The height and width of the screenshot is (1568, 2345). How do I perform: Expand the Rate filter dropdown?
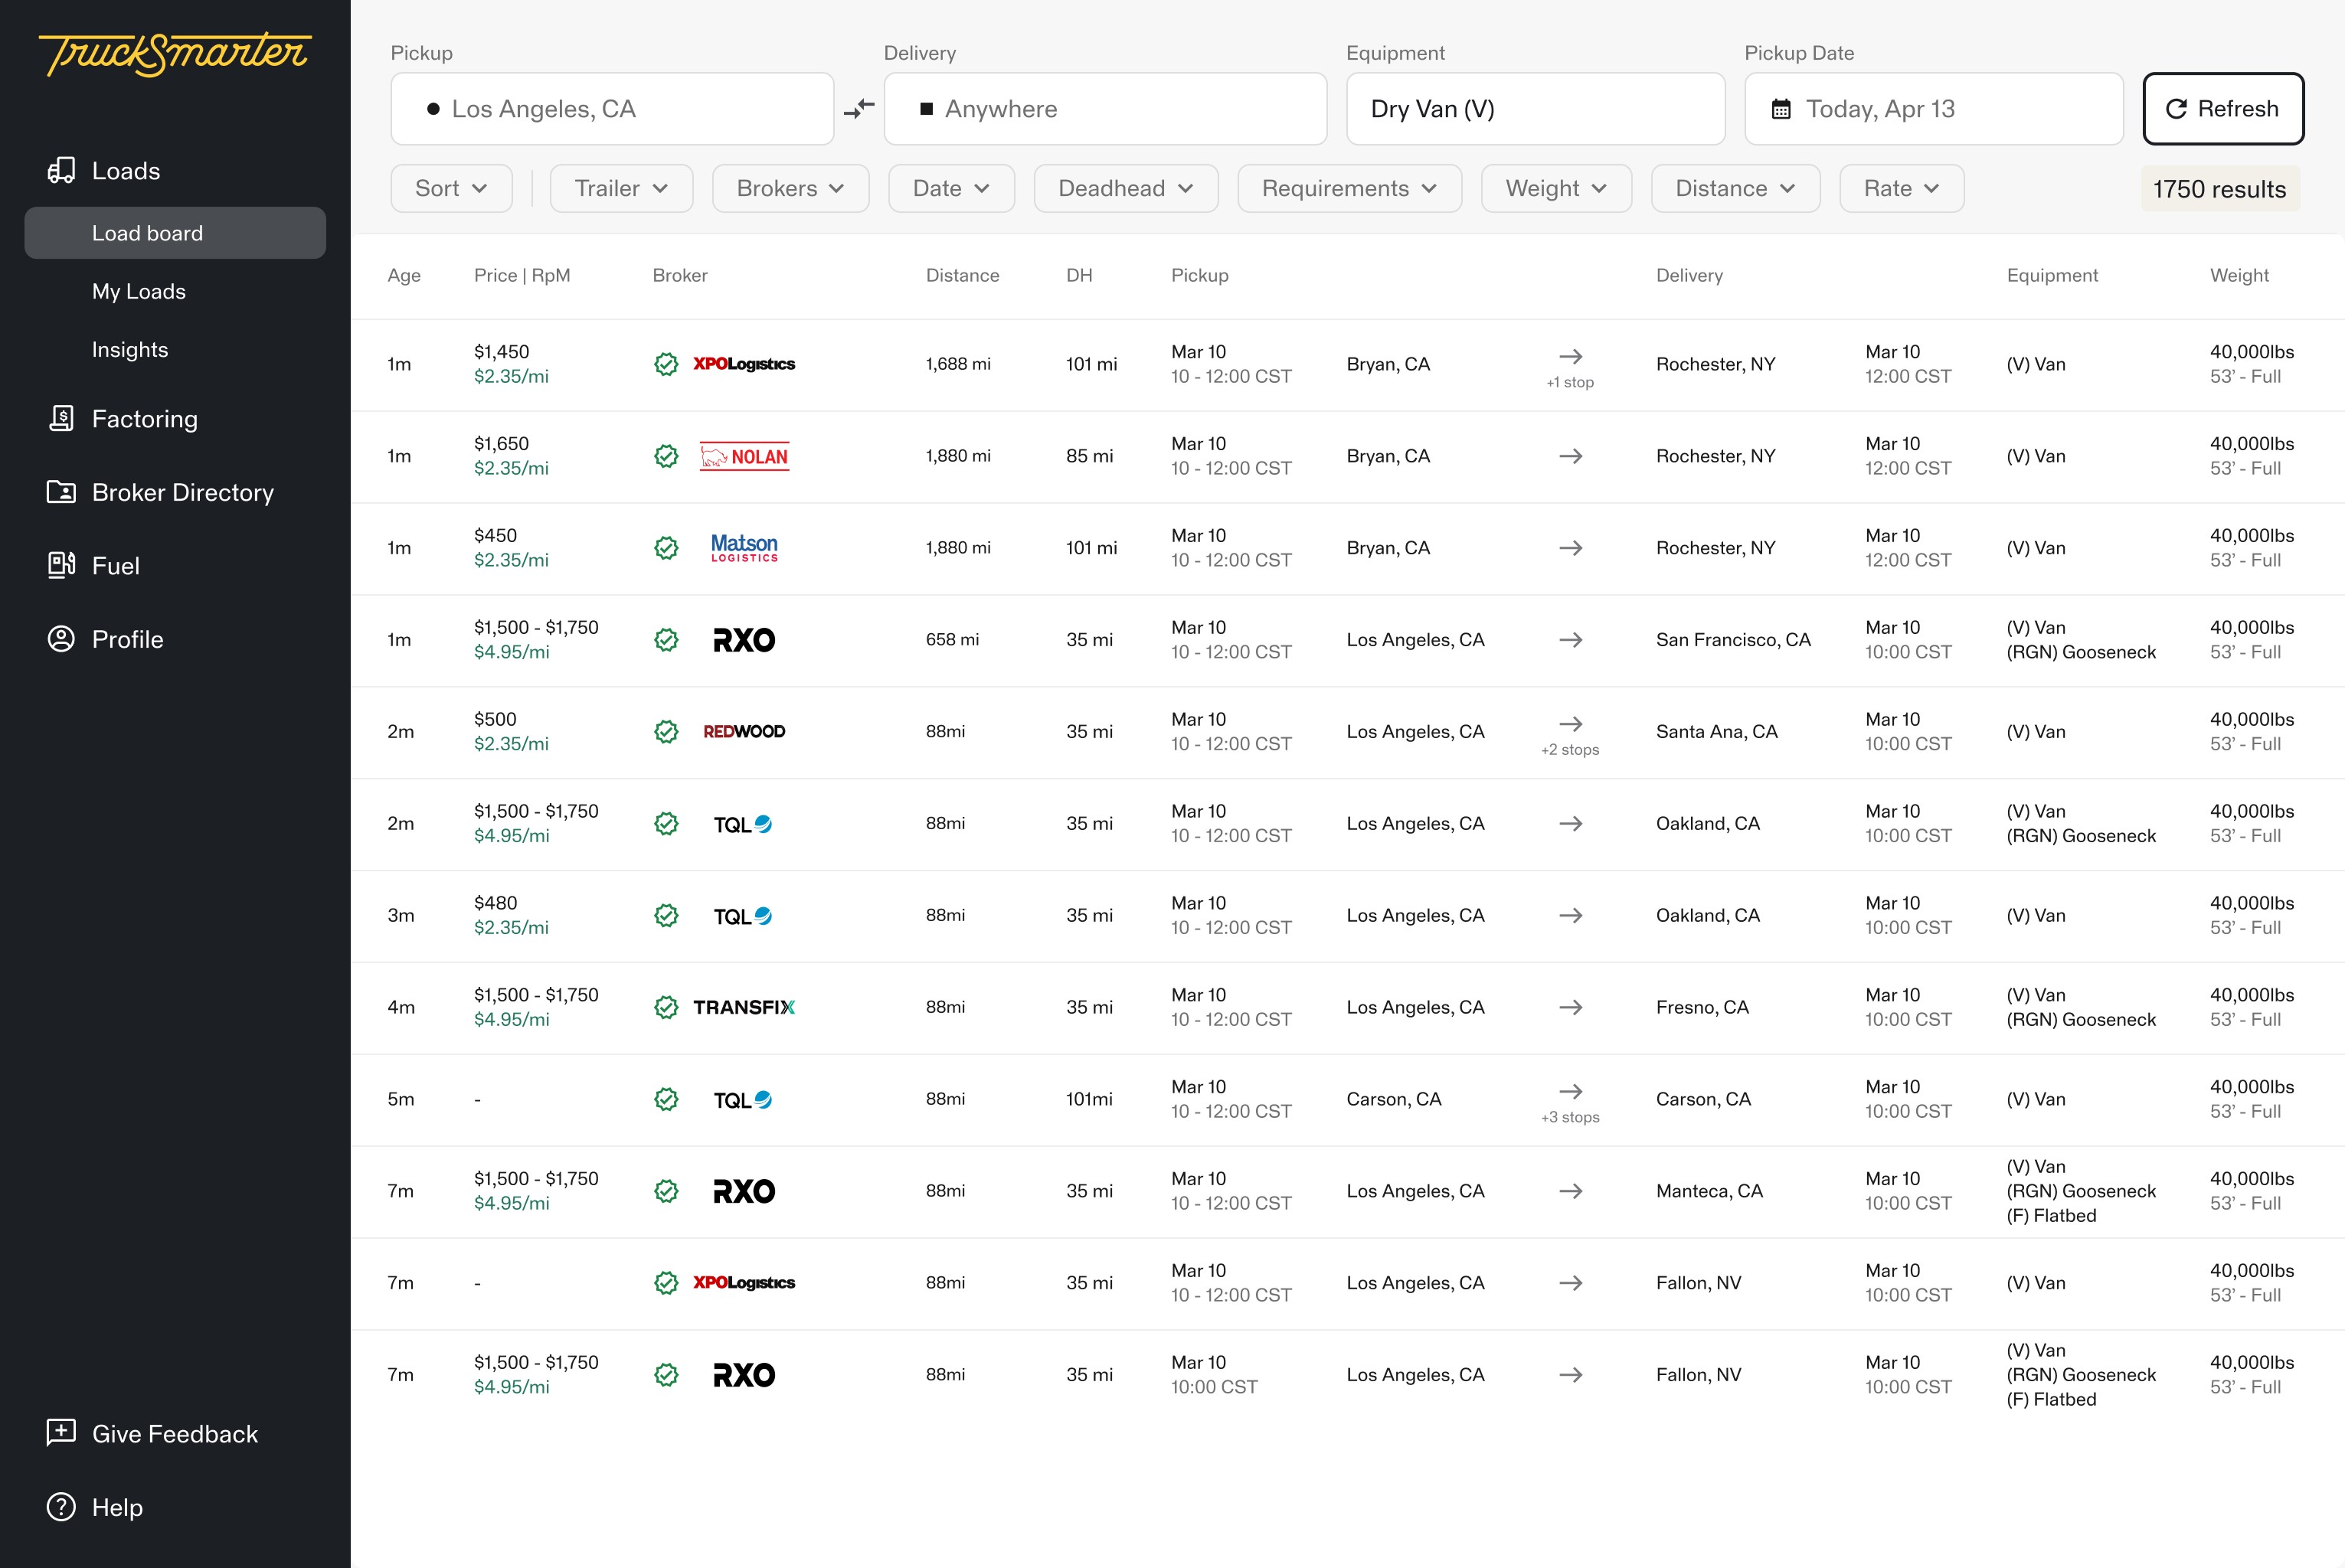[x=1901, y=188]
